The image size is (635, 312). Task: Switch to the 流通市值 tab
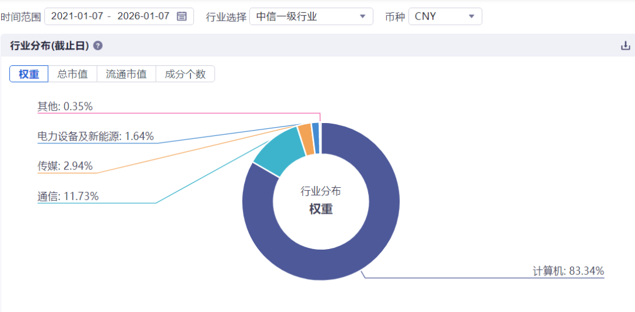(126, 74)
